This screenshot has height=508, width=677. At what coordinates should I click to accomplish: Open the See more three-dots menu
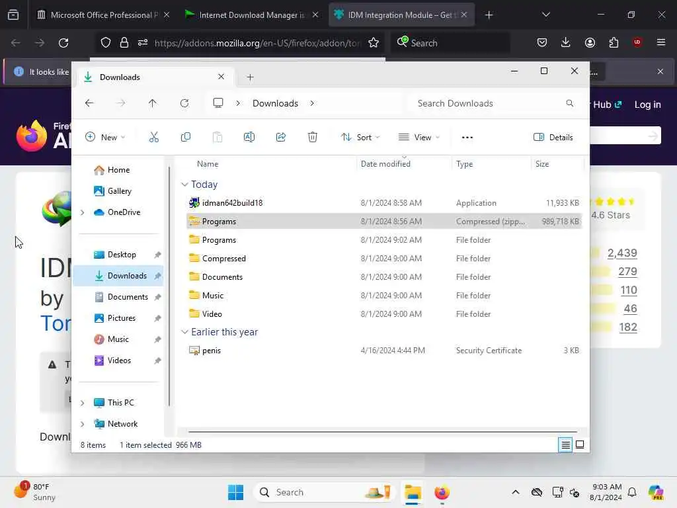pos(467,138)
